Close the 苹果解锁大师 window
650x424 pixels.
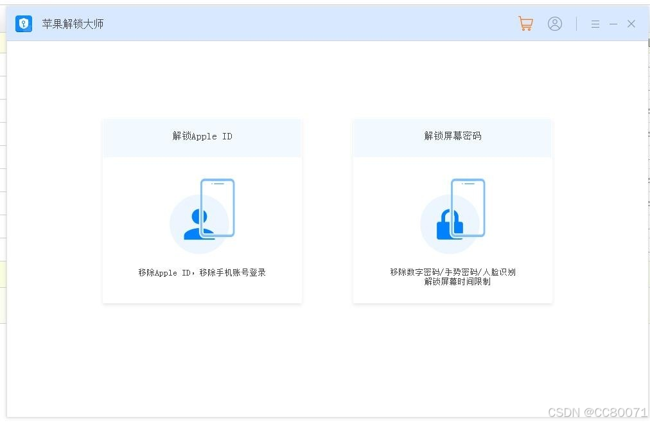pyautogui.click(x=631, y=24)
